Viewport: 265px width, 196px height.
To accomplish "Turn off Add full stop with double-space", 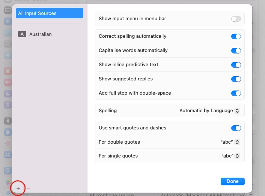I will coord(236,94).
